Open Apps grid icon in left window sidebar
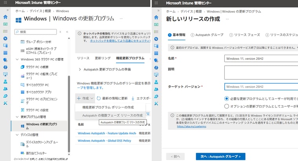298x161 pixels. point(5,53)
